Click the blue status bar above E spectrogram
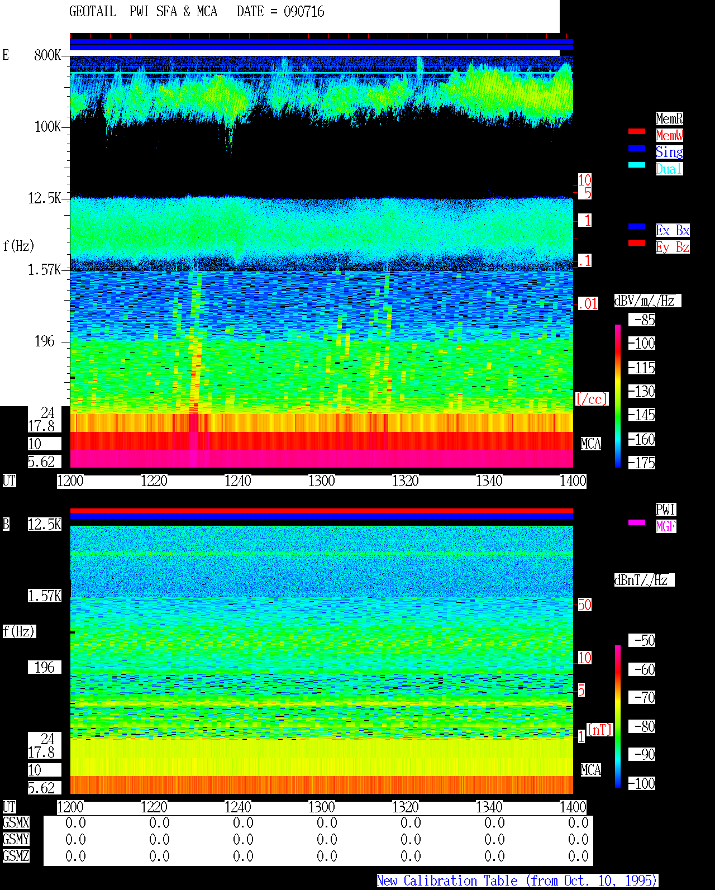Screen dimensions: 715x890 click(321, 44)
